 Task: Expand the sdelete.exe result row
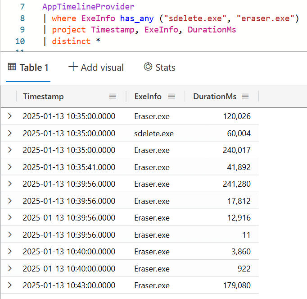[10, 133]
